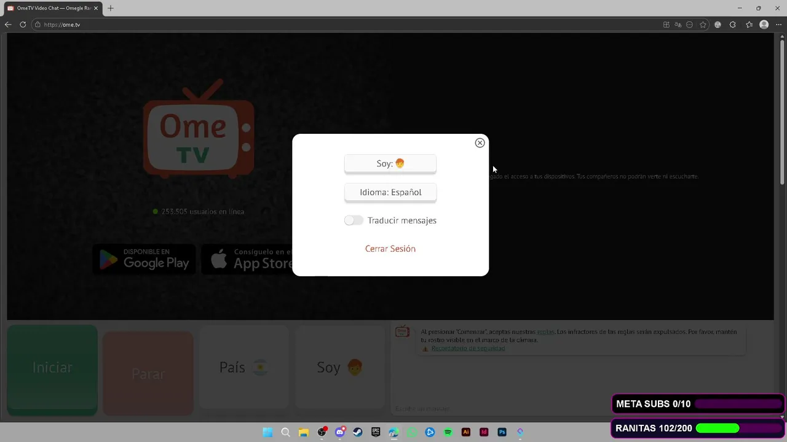Open File Explorer from the taskbar
This screenshot has width=787, height=442.
coord(304,432)
